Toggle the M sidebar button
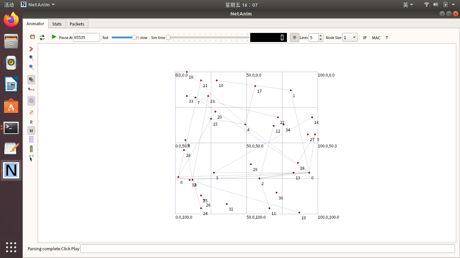The image size is (460, 258). (31, 131)
